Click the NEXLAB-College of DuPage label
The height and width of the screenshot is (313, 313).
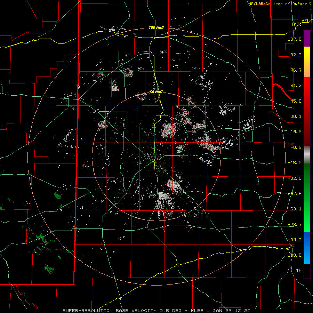(x=278, y=4)
